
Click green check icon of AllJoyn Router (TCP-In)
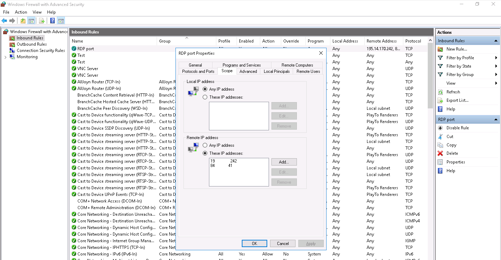coord(74,82)
